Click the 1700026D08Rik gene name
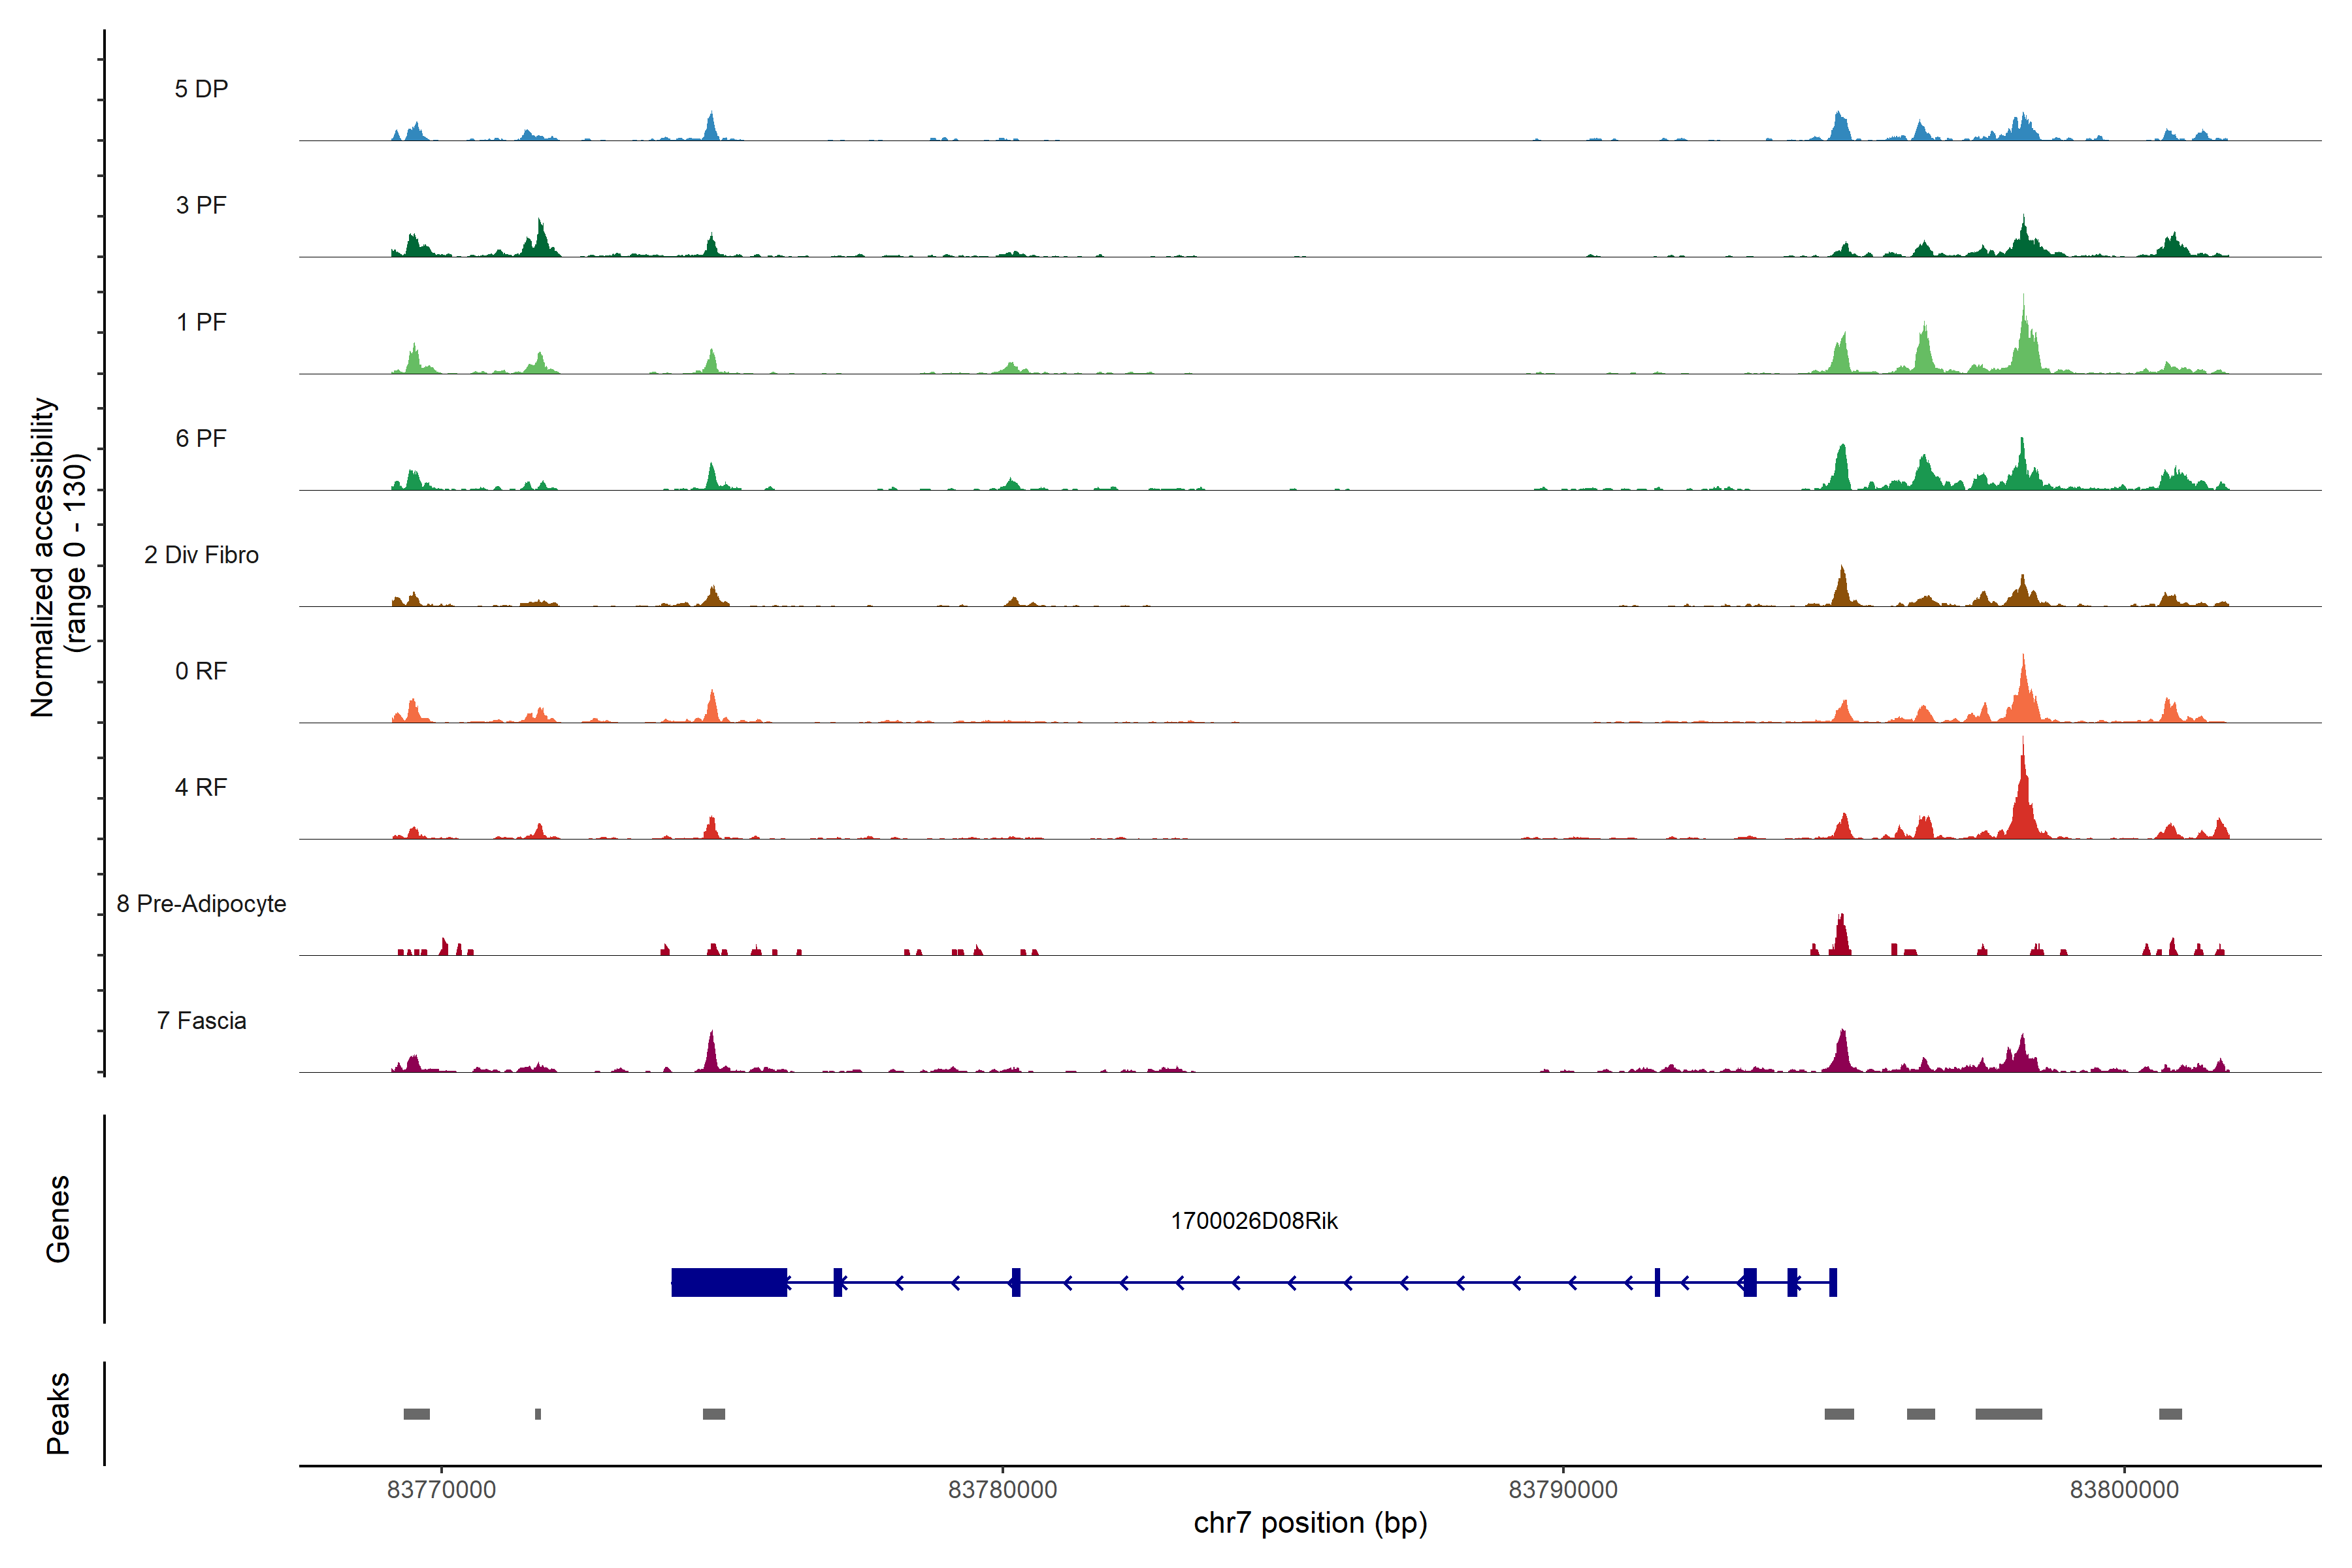The image size is (2352, 1568). coord(1254,1221)
